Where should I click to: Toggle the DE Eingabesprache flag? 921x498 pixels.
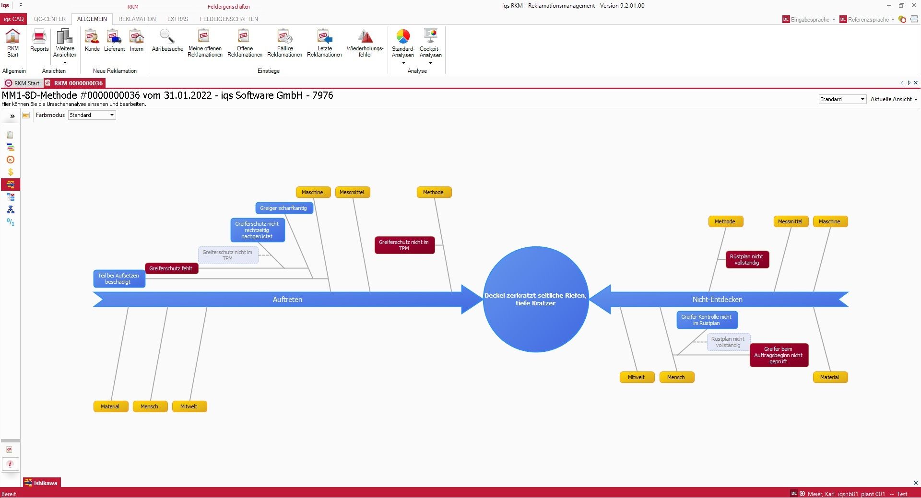pos(785,20)
